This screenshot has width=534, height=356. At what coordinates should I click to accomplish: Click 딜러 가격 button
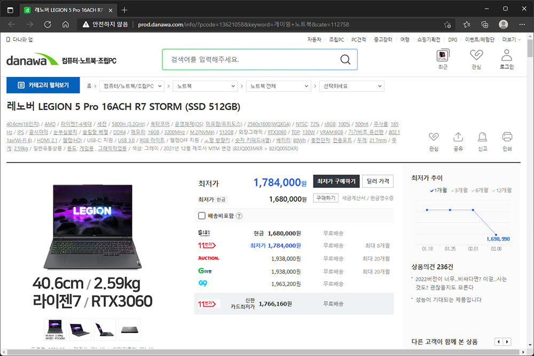pyautogui.click(x=378, y=181)
